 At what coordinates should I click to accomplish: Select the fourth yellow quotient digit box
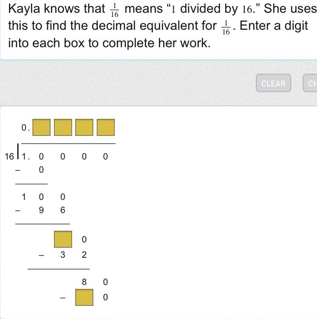[x=106, y=127]
